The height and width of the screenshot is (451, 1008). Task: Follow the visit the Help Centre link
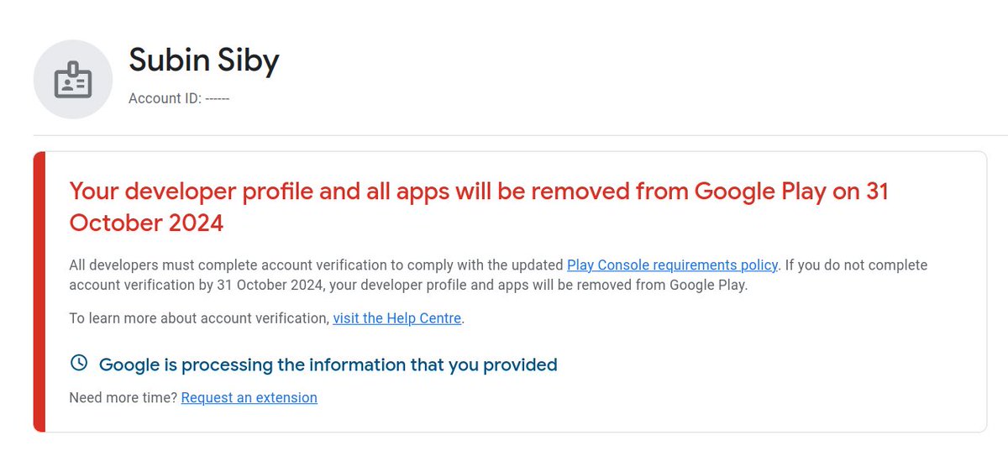(397, 318)
